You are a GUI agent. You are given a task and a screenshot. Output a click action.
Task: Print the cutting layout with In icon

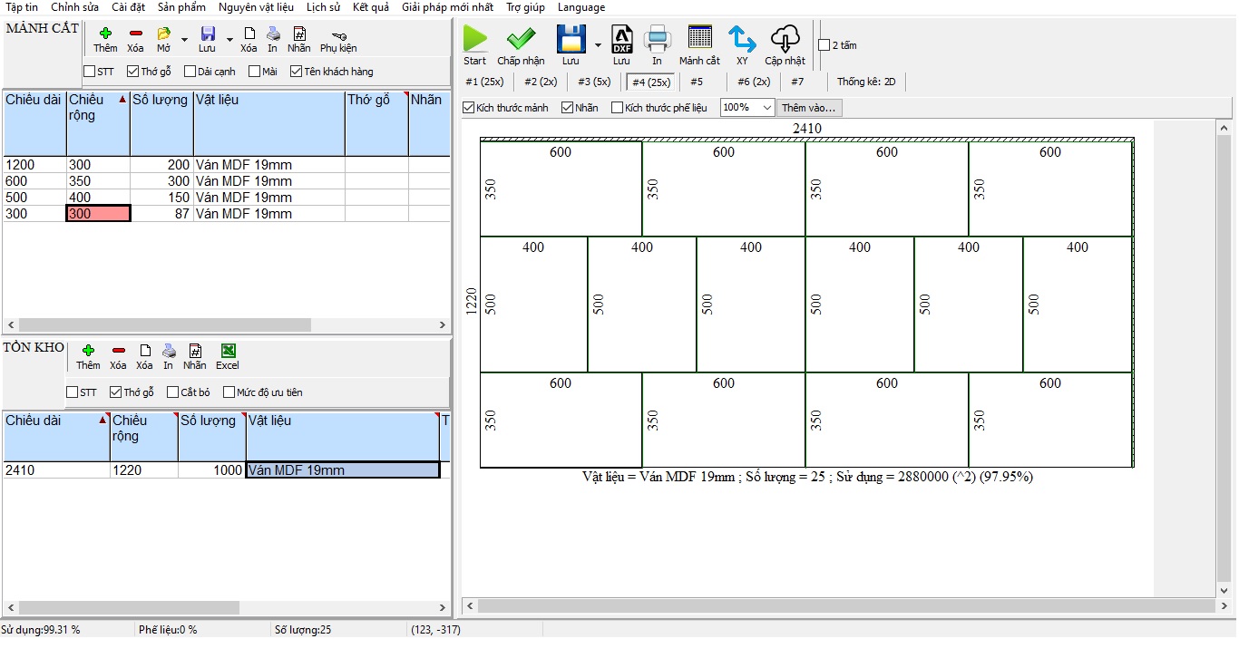pos(657,40)
